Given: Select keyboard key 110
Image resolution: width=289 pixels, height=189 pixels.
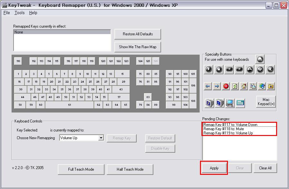Looking at the screenshot, I should click(x=18, y=61).
